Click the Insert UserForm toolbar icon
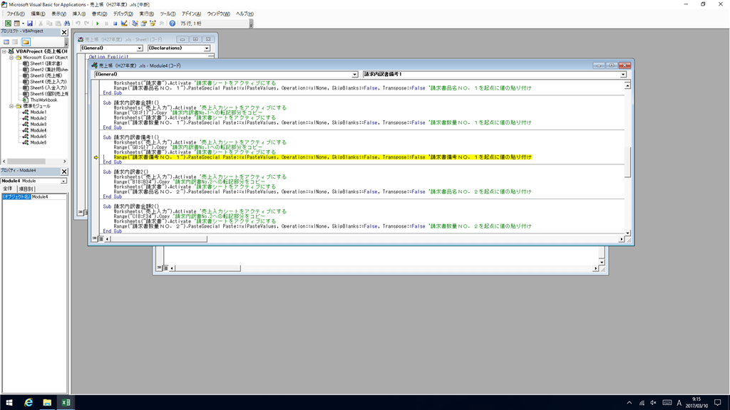Image resolution: width=730 pixels, height=410 pixels. 17,23
